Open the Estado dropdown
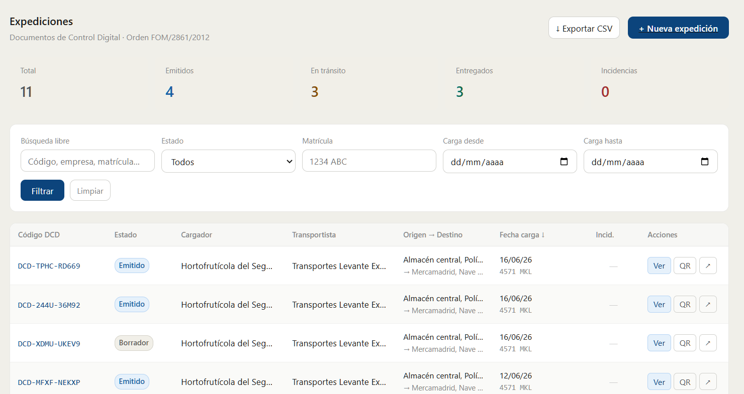 pos(228,161)
